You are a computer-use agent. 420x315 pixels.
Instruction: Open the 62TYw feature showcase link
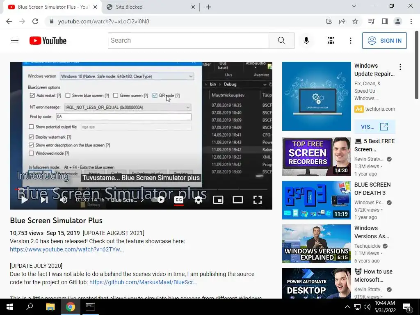pyautogui.click(x=67, y=249)
